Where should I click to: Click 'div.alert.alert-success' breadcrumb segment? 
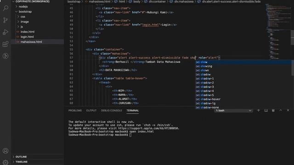(231, 1)
